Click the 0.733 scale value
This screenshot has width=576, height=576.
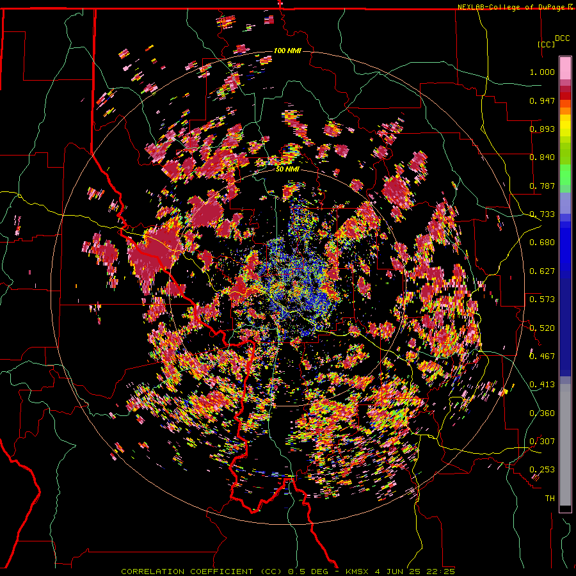(542, 214)
